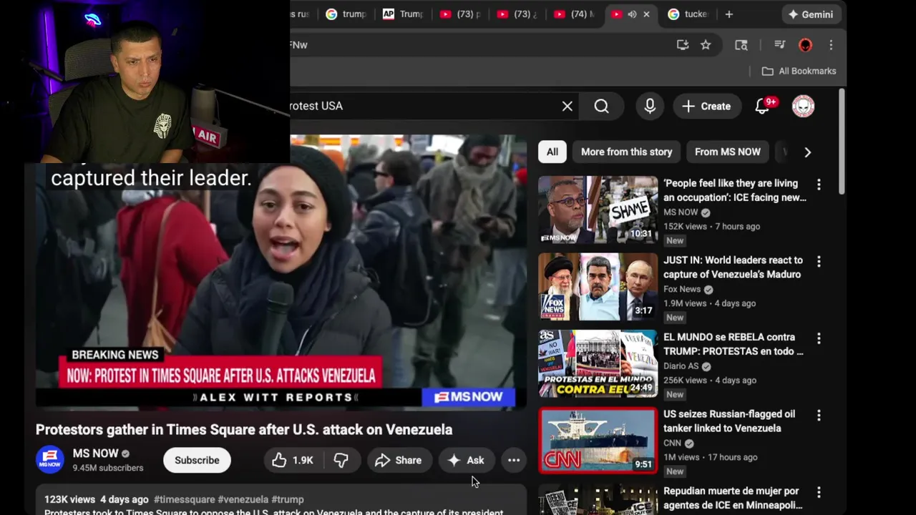Share the Times Square protest video
This screenshot has width=916, height=515.
(x=399, y=461)
